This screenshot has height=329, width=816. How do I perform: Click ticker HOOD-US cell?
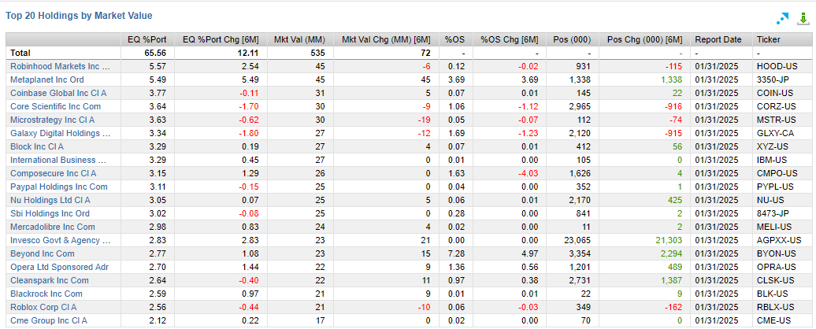777,66
